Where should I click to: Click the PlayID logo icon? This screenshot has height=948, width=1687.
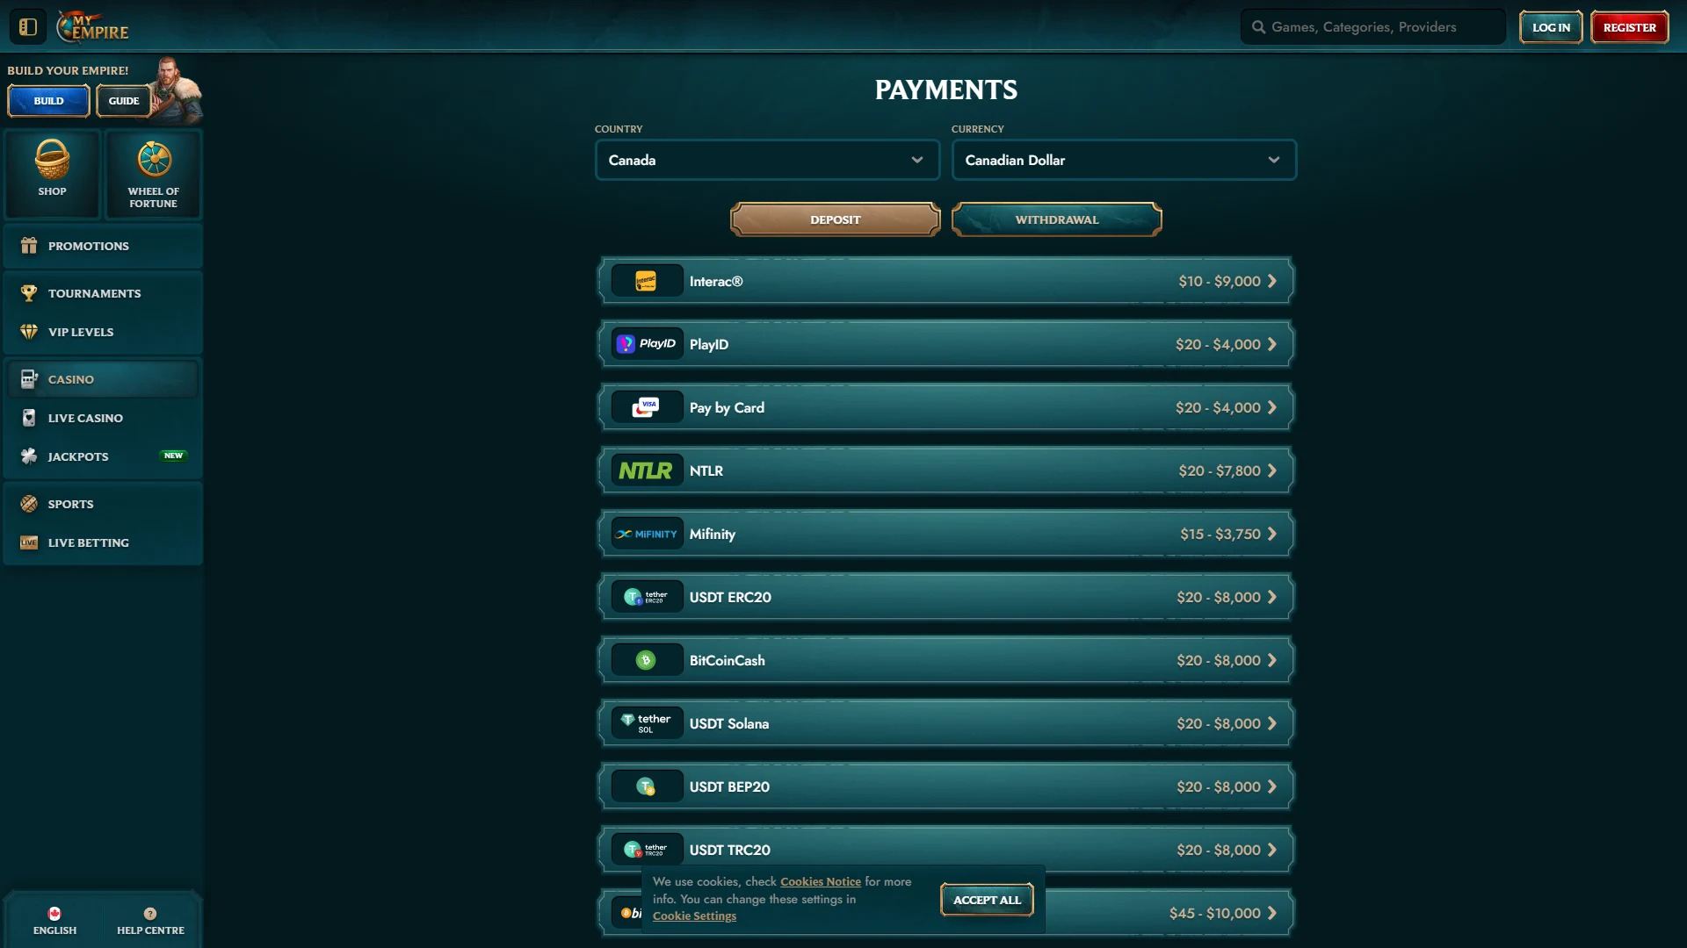point(646,344)
